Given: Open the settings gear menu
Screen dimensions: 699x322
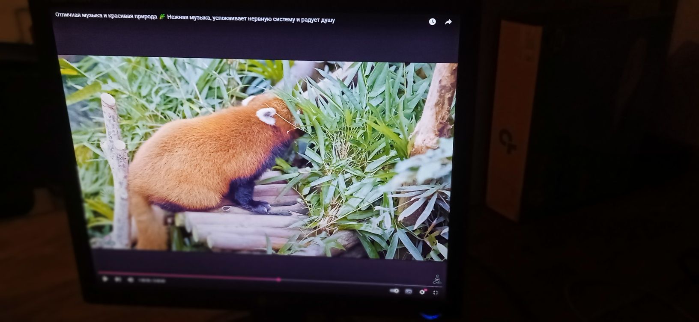Looking at the screenshot, I should coord(422,292).
